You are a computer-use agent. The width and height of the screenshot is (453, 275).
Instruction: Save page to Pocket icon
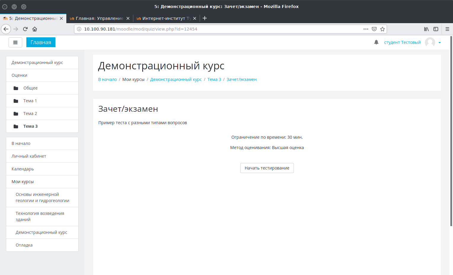click(x=374, y=29)
